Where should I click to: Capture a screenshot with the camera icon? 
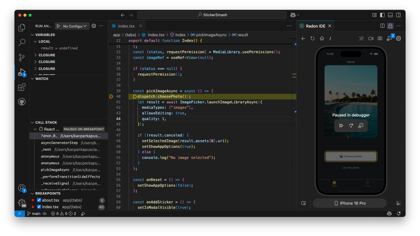[x=380, y=39]
